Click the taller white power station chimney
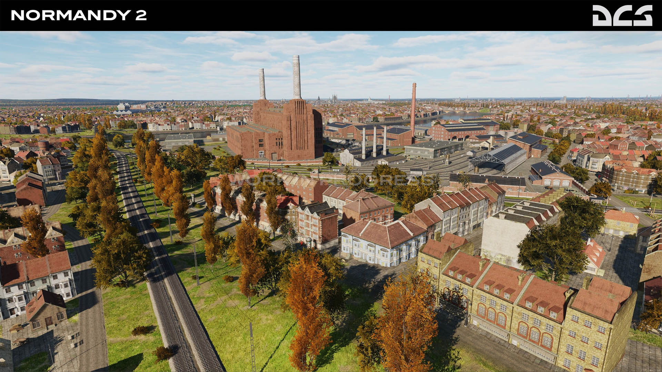Screen dimensions: 662x372 coord(297,77)
